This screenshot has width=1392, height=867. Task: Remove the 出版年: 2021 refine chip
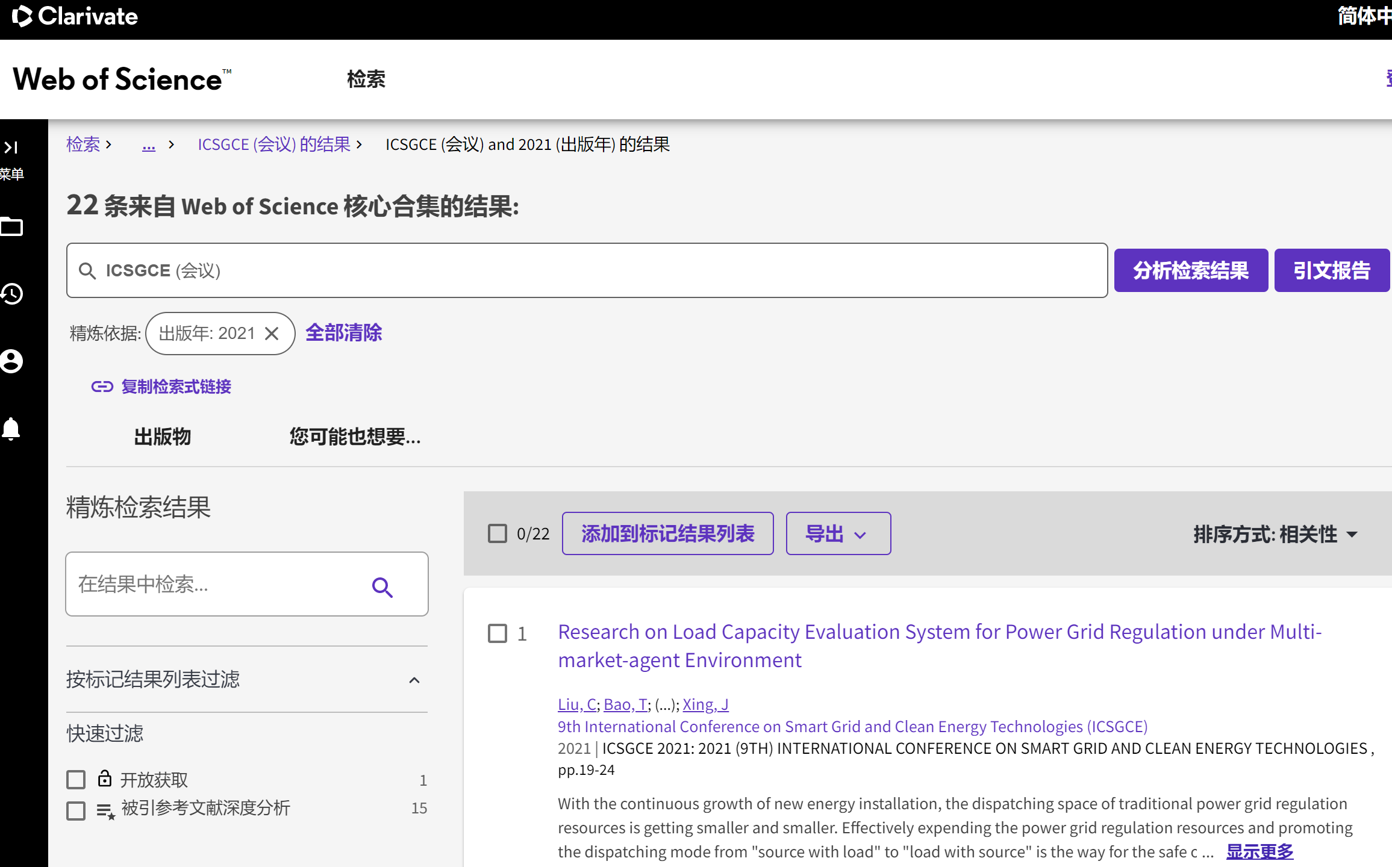point(272,334)
